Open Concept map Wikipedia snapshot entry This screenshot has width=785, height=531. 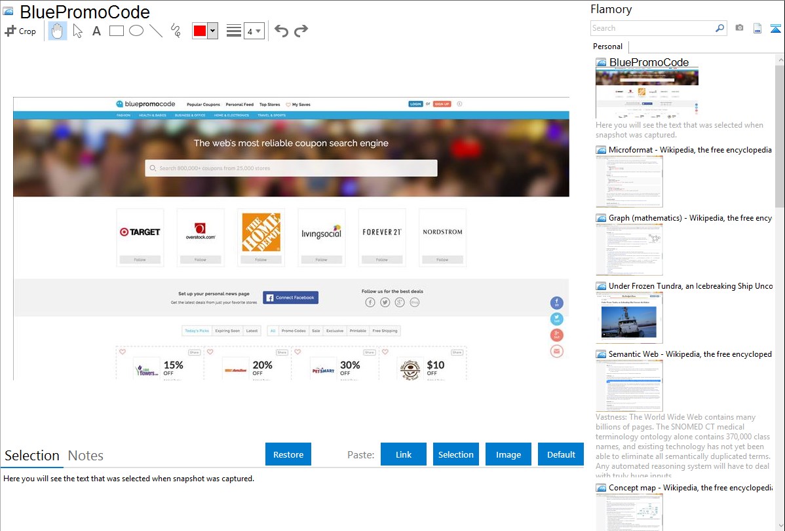[x=690, y=487]
